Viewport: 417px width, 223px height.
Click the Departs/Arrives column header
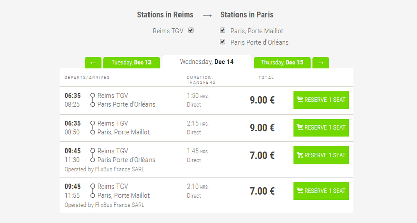coord(87,78)
